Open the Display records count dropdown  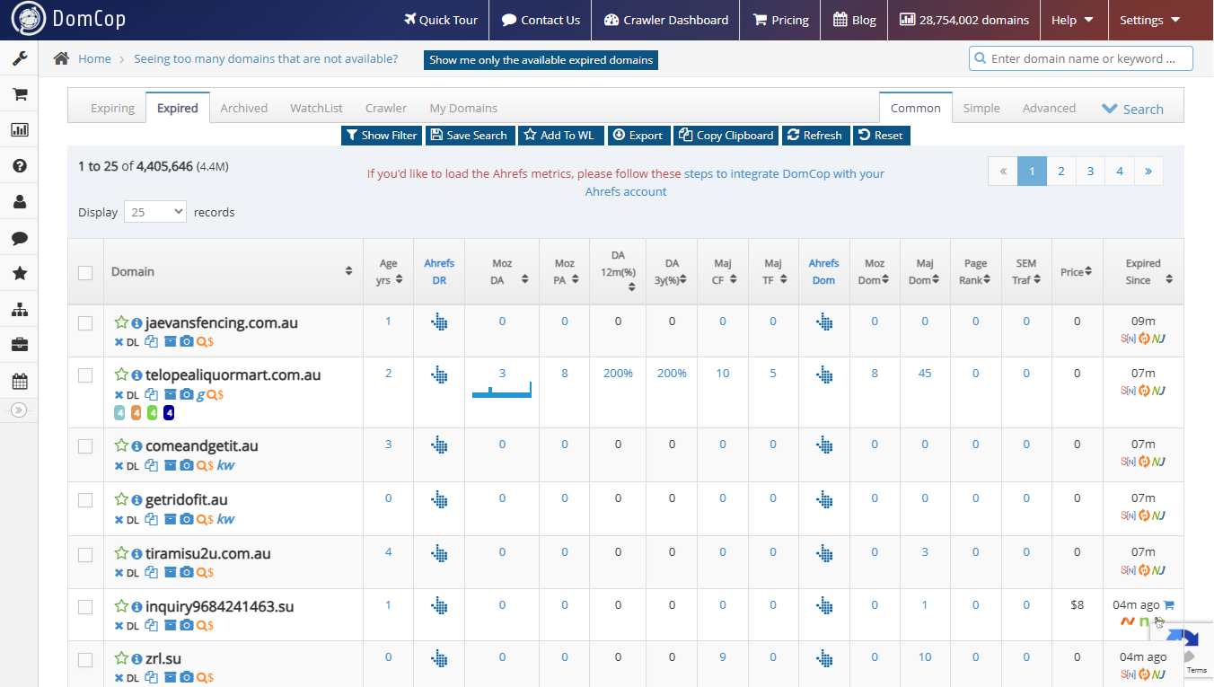(x=154, y=212)
